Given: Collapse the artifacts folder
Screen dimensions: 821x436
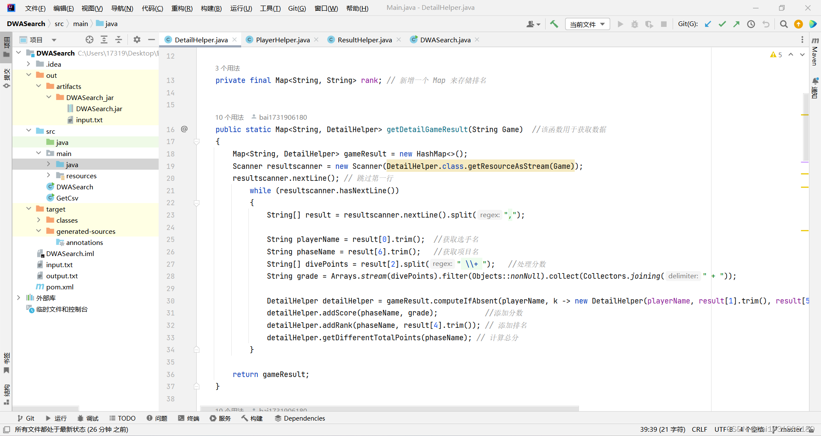Looking at the screenshot, I should (38, 86).
